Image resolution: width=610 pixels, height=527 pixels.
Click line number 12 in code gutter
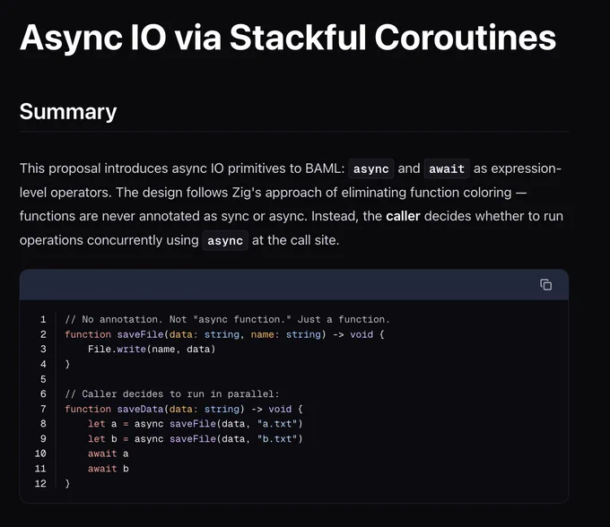point(40,483)
